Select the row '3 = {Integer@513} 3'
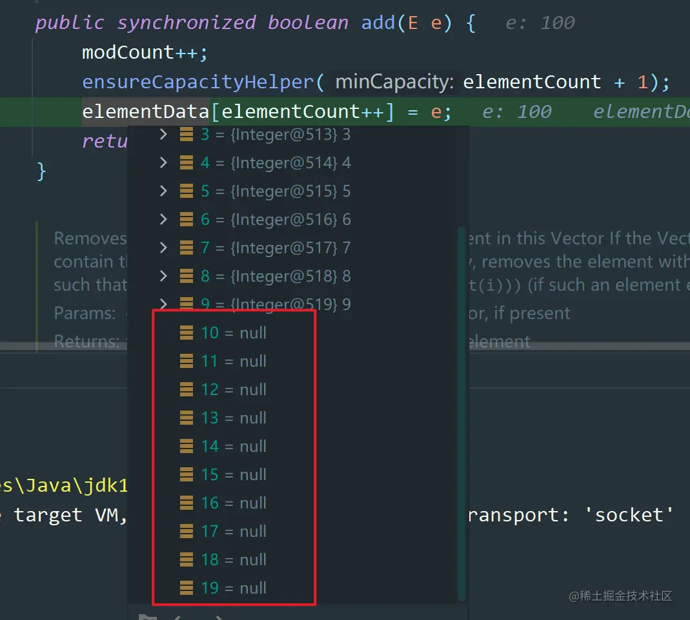 pos(292,134)
